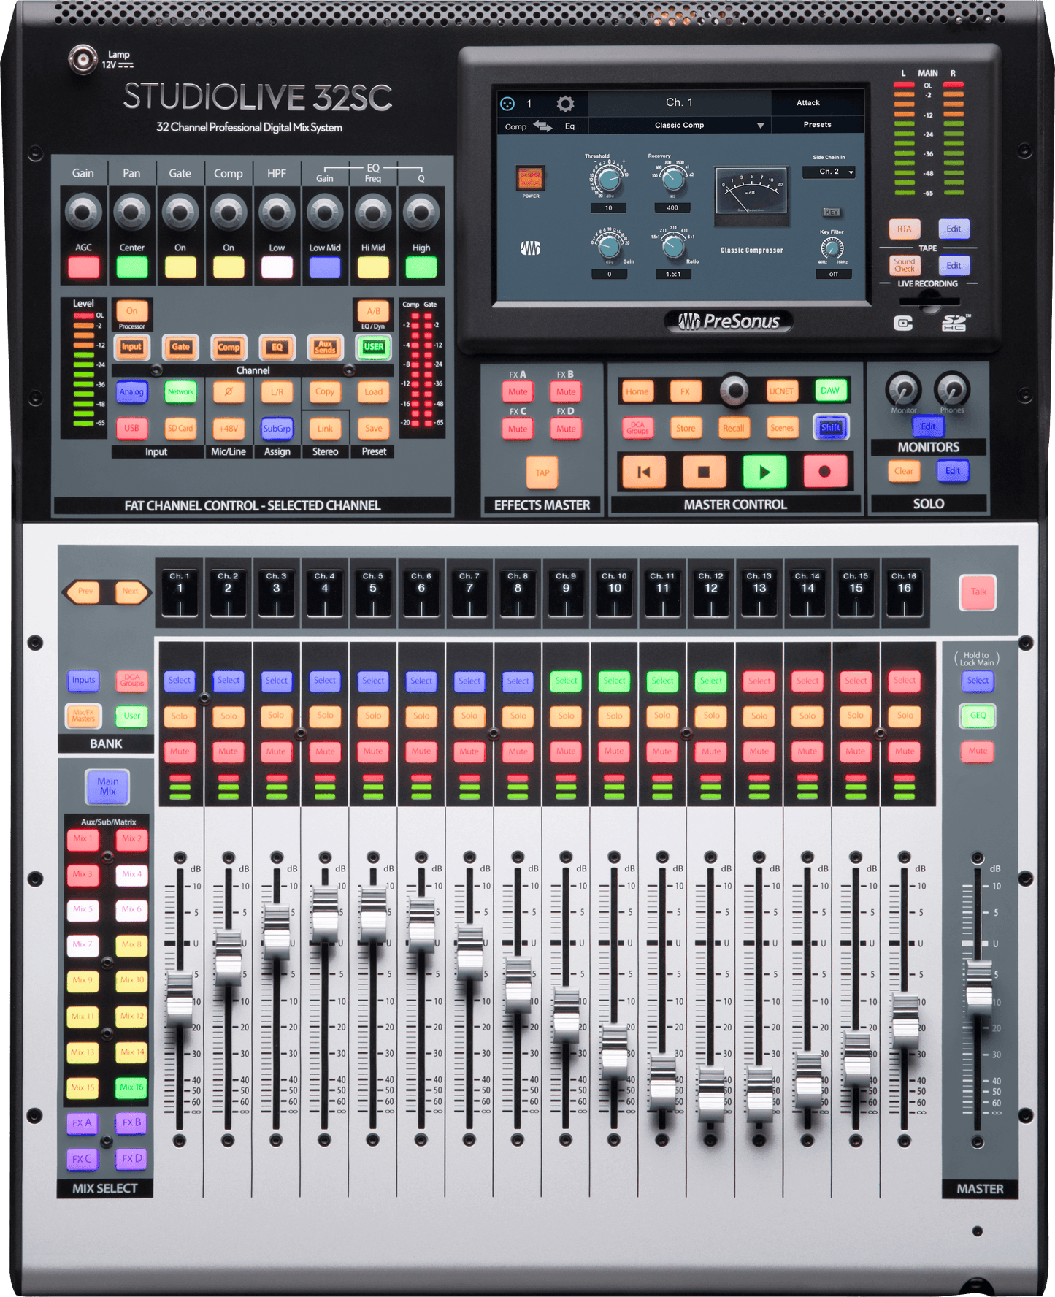Turn the Phones level knob

click(952, 389)
